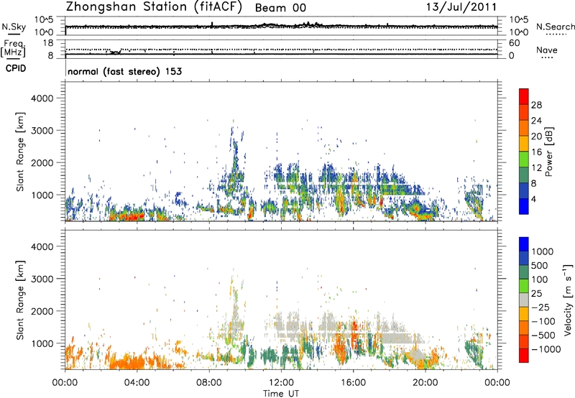Click '4000' on the power plot range axis
Viewport: 575px width, 398px height.
(42, 98)
